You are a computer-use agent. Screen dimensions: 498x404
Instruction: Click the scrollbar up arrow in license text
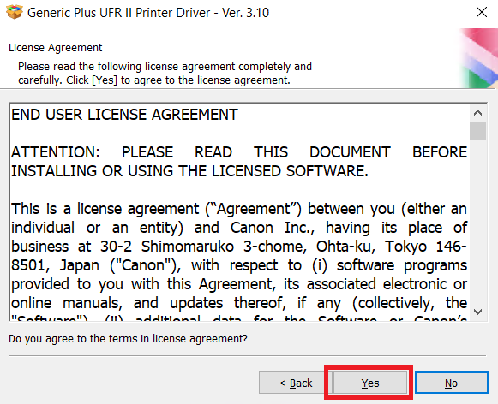point(477,113)
